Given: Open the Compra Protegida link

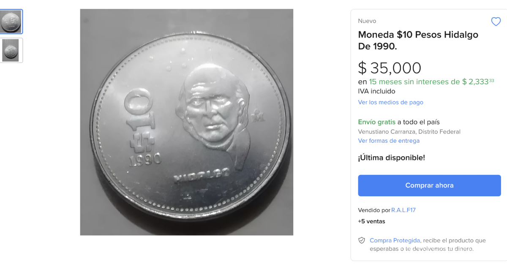Looking at the screenshot, I should (x=395, y=240).
